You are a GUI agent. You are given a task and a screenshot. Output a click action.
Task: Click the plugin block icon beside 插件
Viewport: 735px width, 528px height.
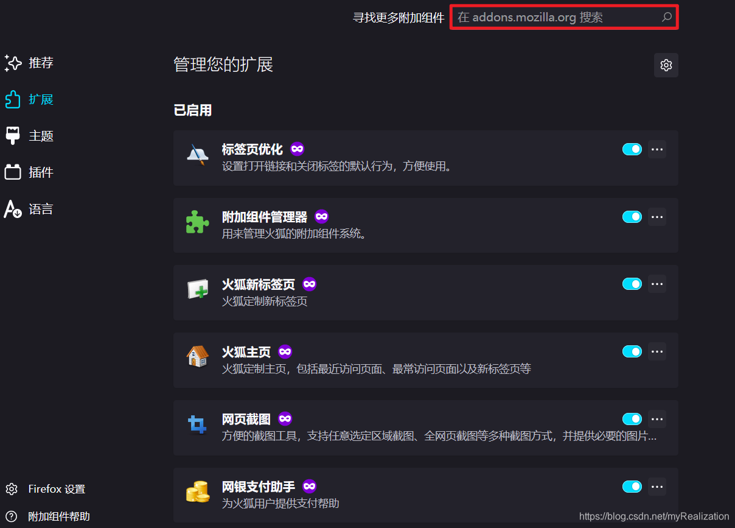coord(13,172)
